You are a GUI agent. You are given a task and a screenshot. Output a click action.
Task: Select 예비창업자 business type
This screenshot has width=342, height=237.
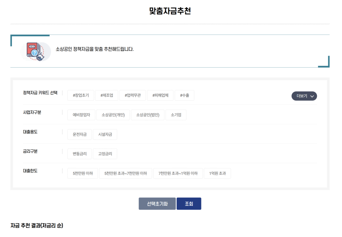coord(81,115)
